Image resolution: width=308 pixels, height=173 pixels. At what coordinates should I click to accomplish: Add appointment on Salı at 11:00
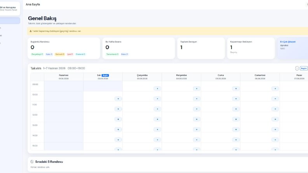tap(118, 109)
